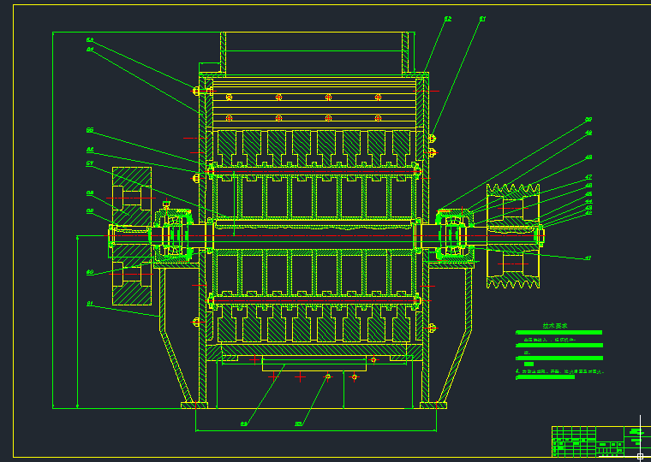
Task: Pick part balloon number 44
Action: [588, 202]
